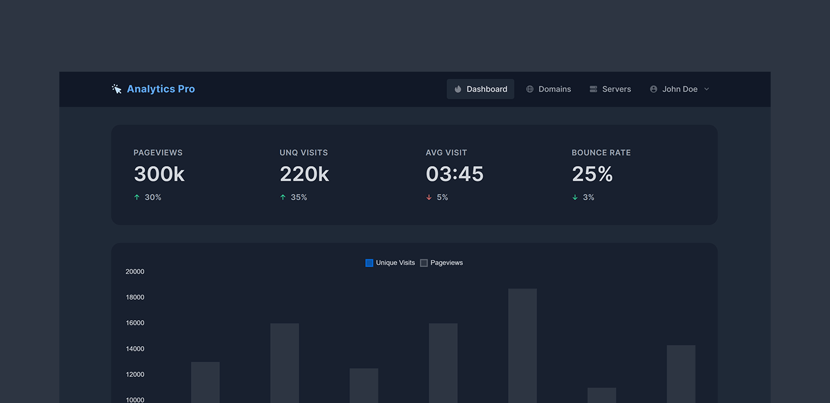
Task: Open the John Doe account dropdown
Action: coord(679,88)
